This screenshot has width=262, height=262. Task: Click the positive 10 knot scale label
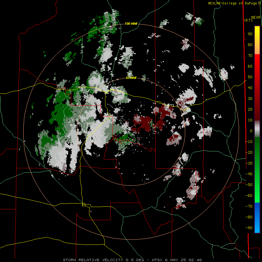click(x=250, y=120)
